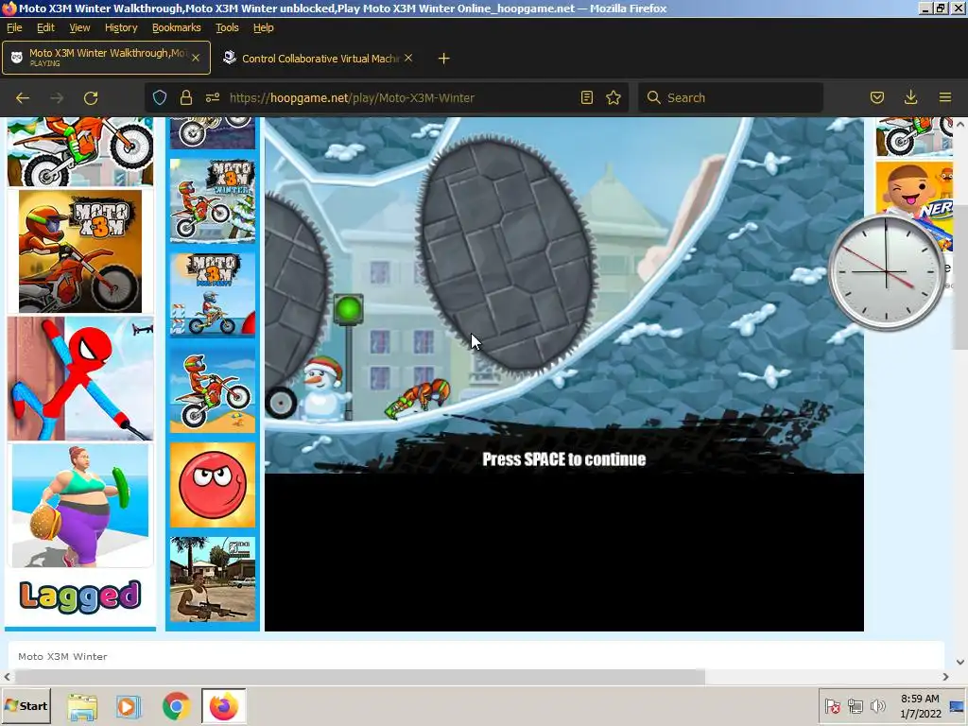Open the History menu
968x726 pixels.
coord(121,27)
